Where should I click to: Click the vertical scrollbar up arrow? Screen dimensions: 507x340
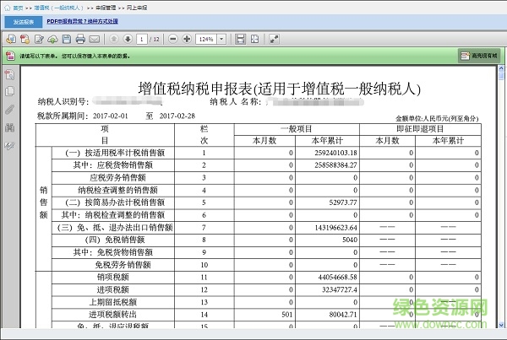pyautogui.click(x=501, y=68)
